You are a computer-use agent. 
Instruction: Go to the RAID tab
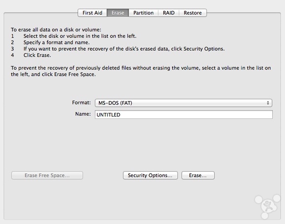pos(169,13)
